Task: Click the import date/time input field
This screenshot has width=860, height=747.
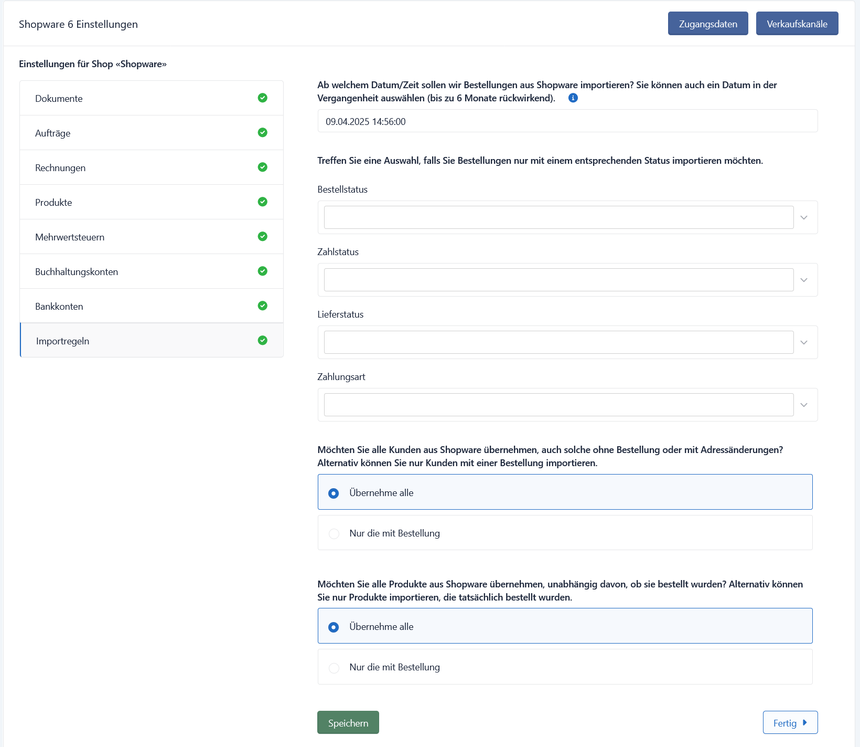Action: [567, 121]
